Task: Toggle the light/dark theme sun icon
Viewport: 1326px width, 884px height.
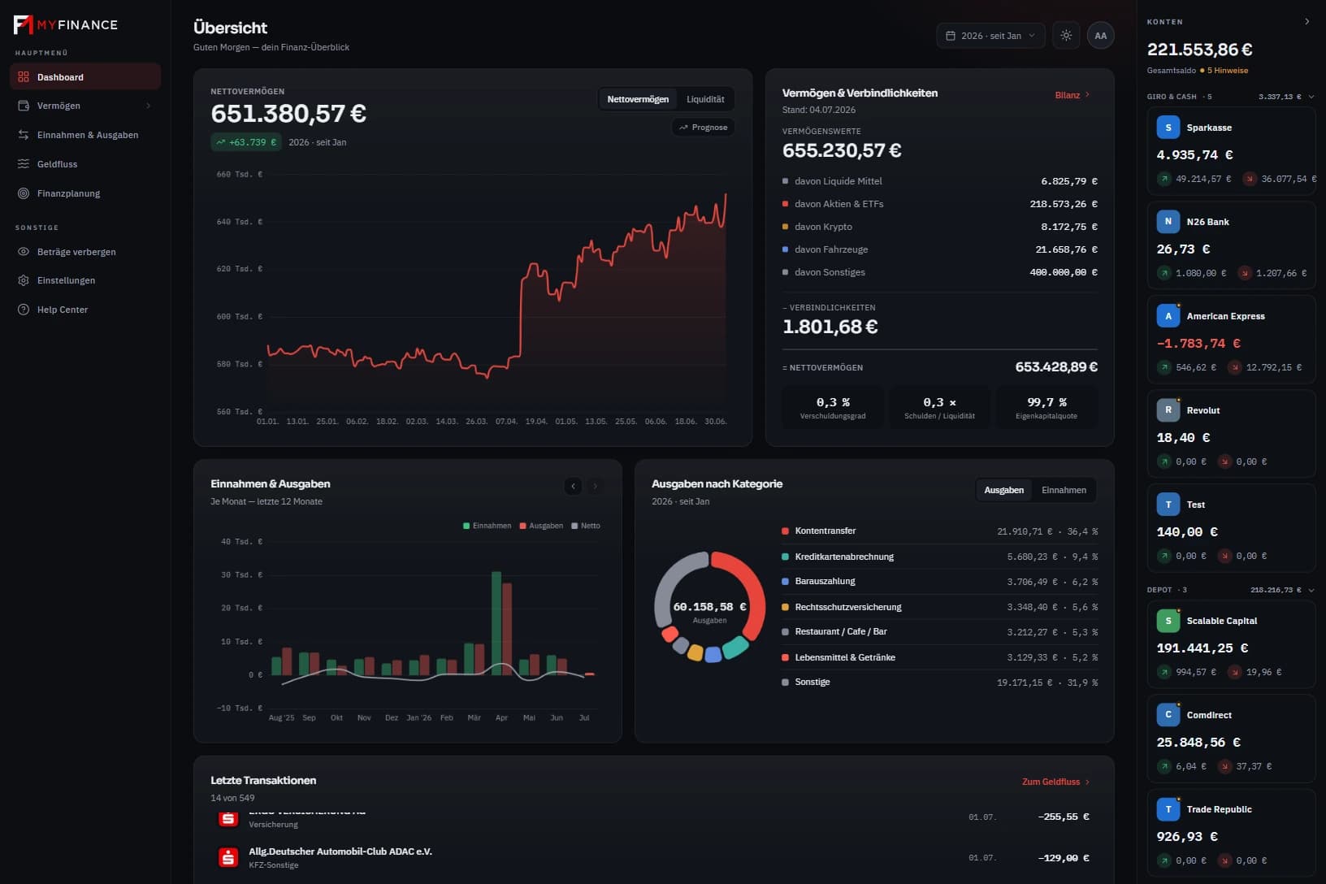Action: 1066,36
